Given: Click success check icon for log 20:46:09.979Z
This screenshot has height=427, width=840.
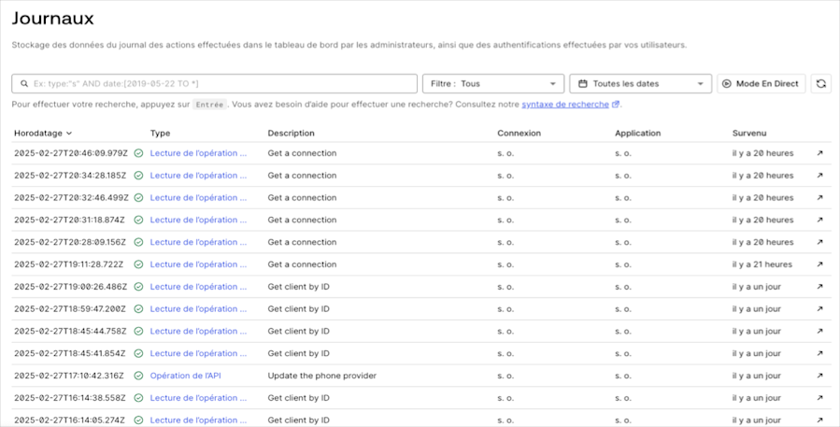Looking at the screenshot, I should pos(138,153).
